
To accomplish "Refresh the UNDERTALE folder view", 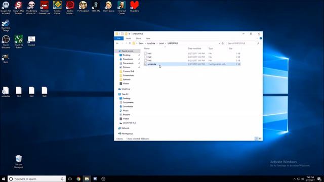I will pyautogui.click(x=223, y=43).
